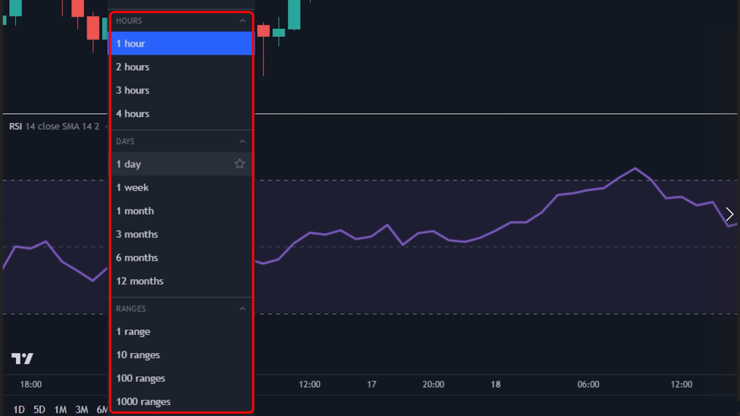Click the RSI indicator label
Screen dimensions: 740x416
[x=15, y=126]
